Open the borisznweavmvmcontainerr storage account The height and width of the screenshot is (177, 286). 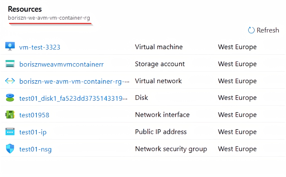[x=61, y=64]
